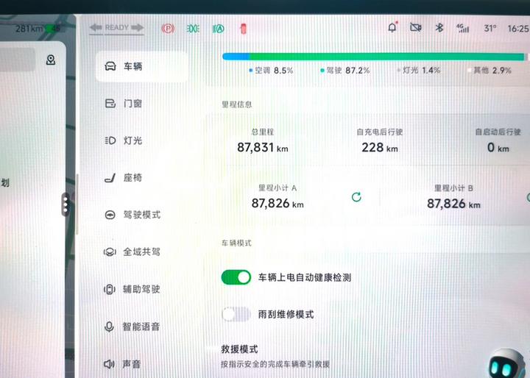Toggle 车辆上电自动健康检测 switch off
Image resolution: width=530 pixels, height=378 pixels.
[236, 277]
